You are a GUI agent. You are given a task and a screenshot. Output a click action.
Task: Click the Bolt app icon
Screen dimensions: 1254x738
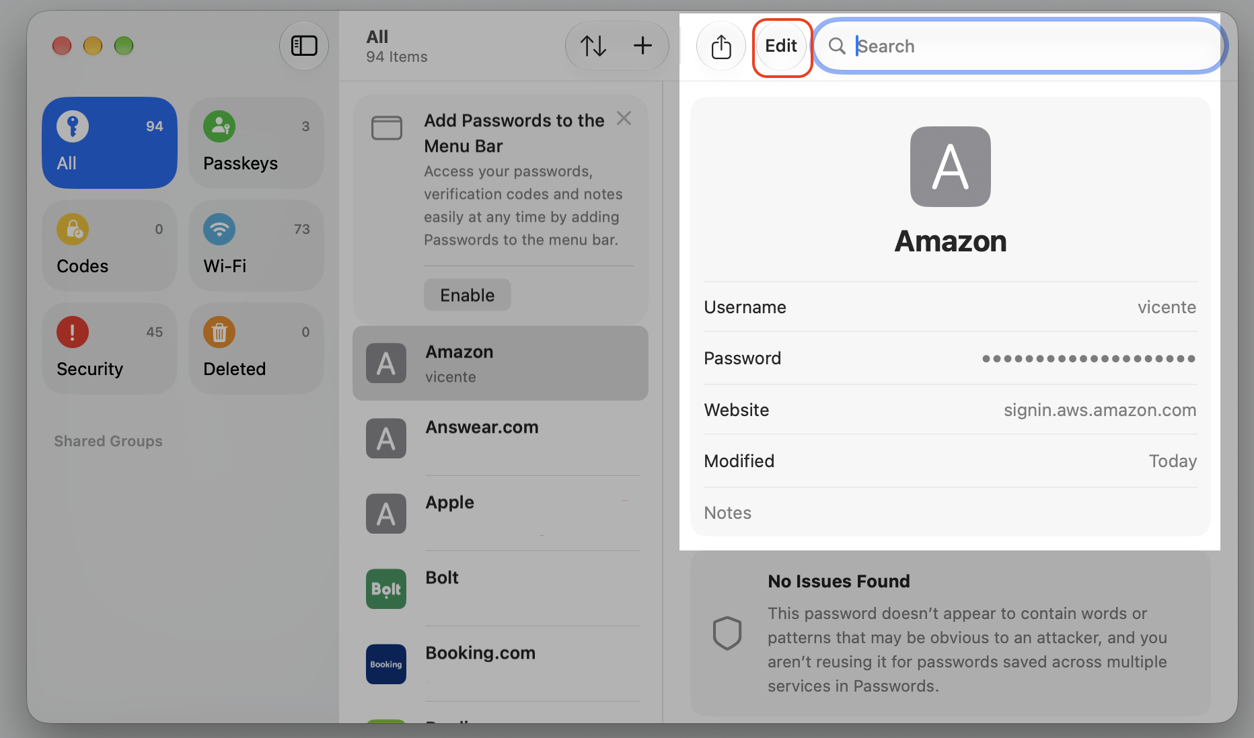click(x=386, y=589)
